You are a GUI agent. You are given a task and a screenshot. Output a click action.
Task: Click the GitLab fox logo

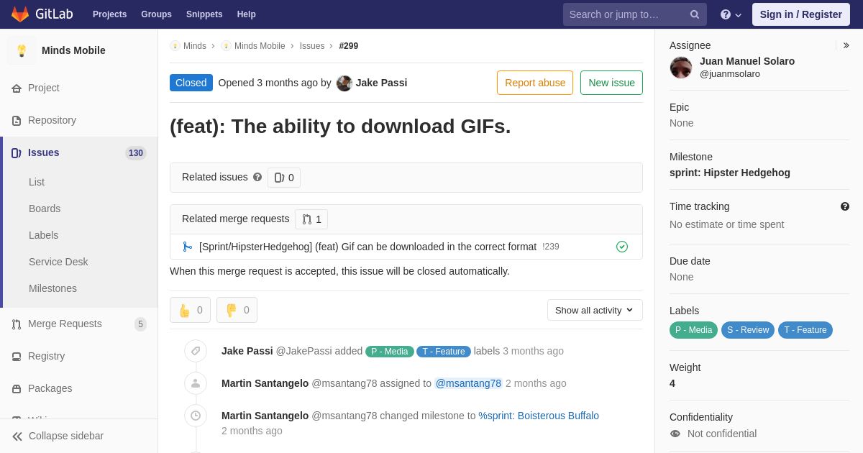20,14
